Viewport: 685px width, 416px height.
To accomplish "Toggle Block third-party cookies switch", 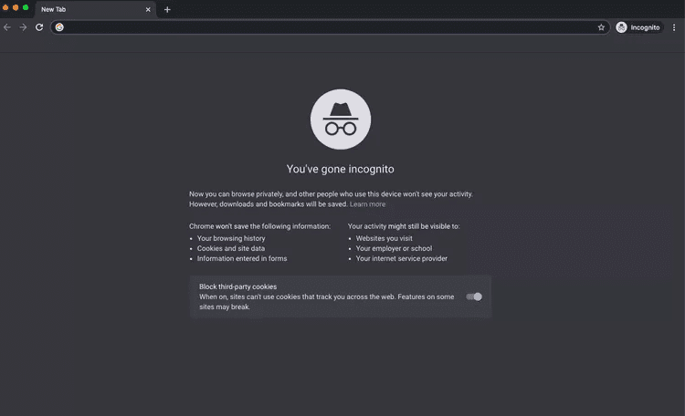I will (474, 296).
